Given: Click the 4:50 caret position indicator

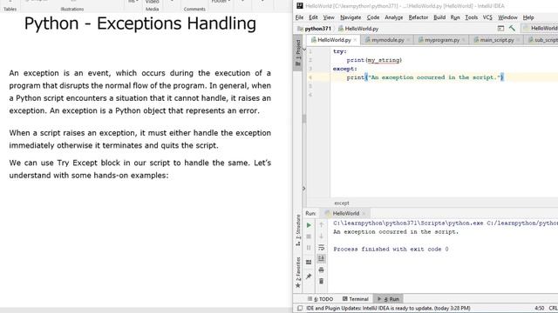Looking at the screenshot, I should coord(539,309).
